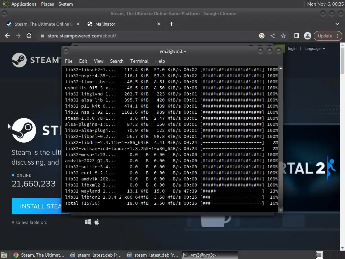Go forward in Chrome navigation

coord(18,36)
